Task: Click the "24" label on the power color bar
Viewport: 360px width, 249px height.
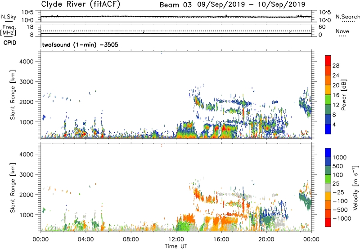Action: (x=336, y=76)
